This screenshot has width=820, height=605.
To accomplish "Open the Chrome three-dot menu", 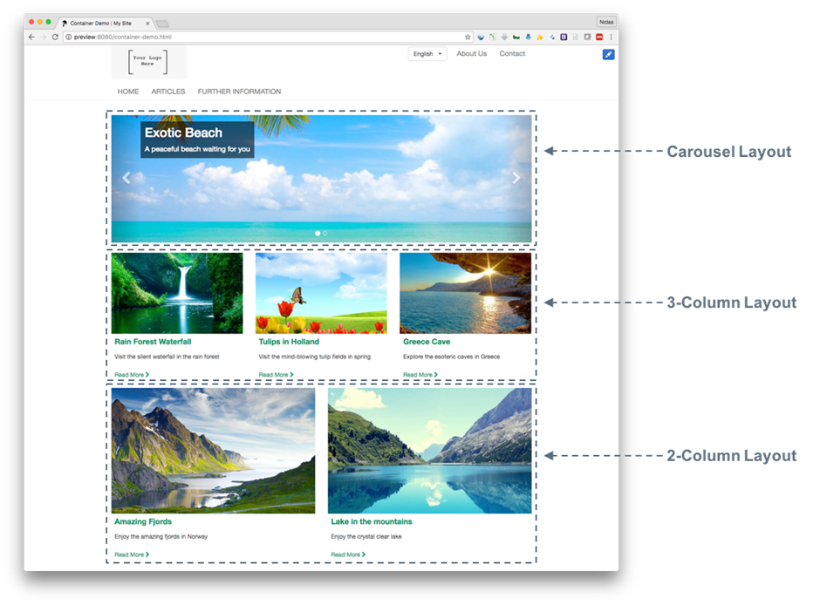I will [x=611, y=37].
